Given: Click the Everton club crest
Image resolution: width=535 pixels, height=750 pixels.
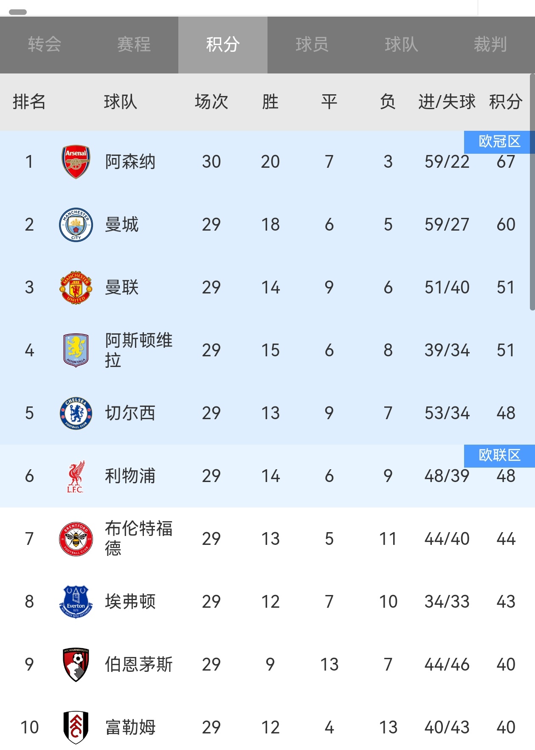Looking at the screenshot, I should [76, 602].
